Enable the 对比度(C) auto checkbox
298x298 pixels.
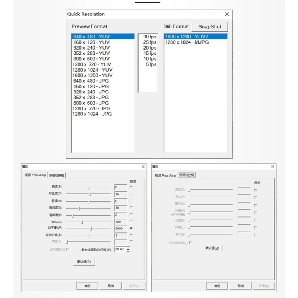131,194
